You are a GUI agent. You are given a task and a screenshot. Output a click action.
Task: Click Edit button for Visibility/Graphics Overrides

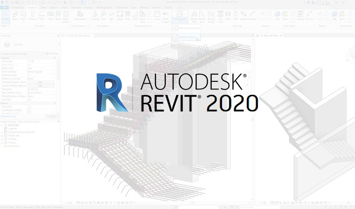coord(40,83)
